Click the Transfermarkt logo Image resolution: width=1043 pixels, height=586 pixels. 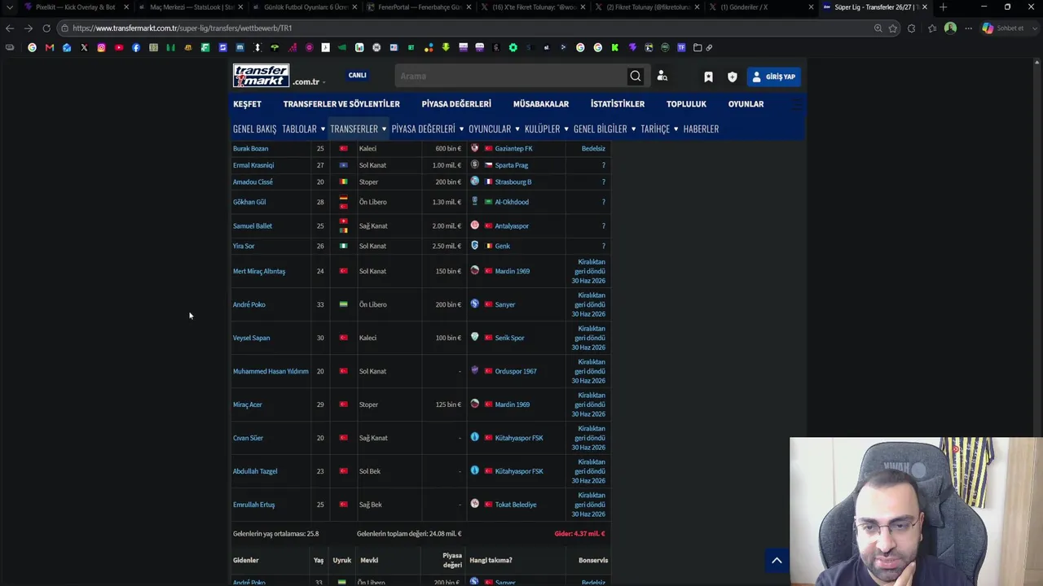[x=261, y=76]
